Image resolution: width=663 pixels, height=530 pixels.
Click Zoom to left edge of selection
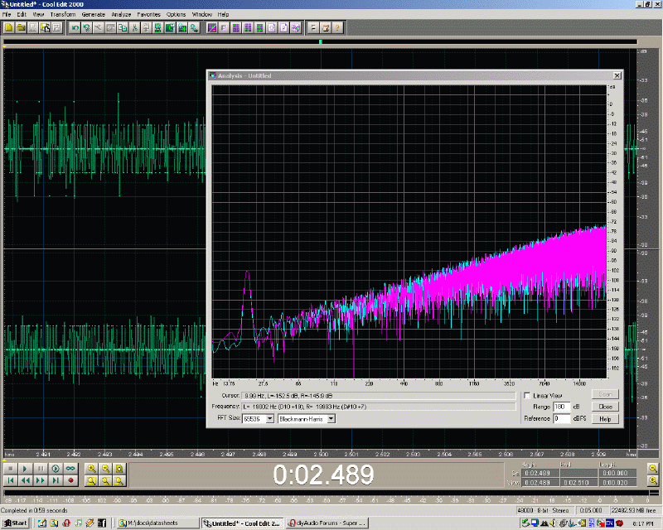click(106, 480)
